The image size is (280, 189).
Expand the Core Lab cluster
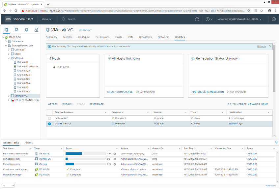click(9, 50)
